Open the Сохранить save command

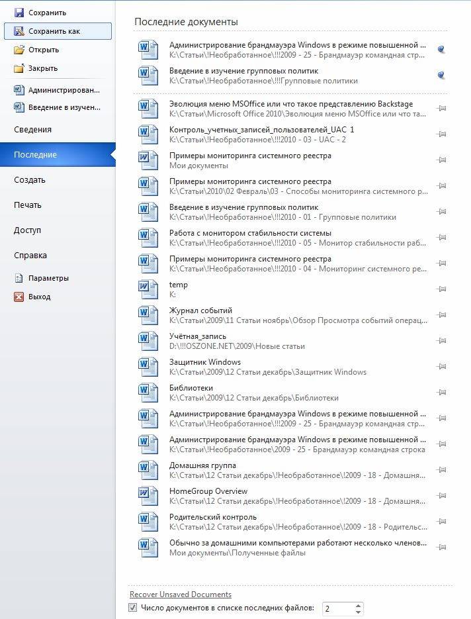40,13
